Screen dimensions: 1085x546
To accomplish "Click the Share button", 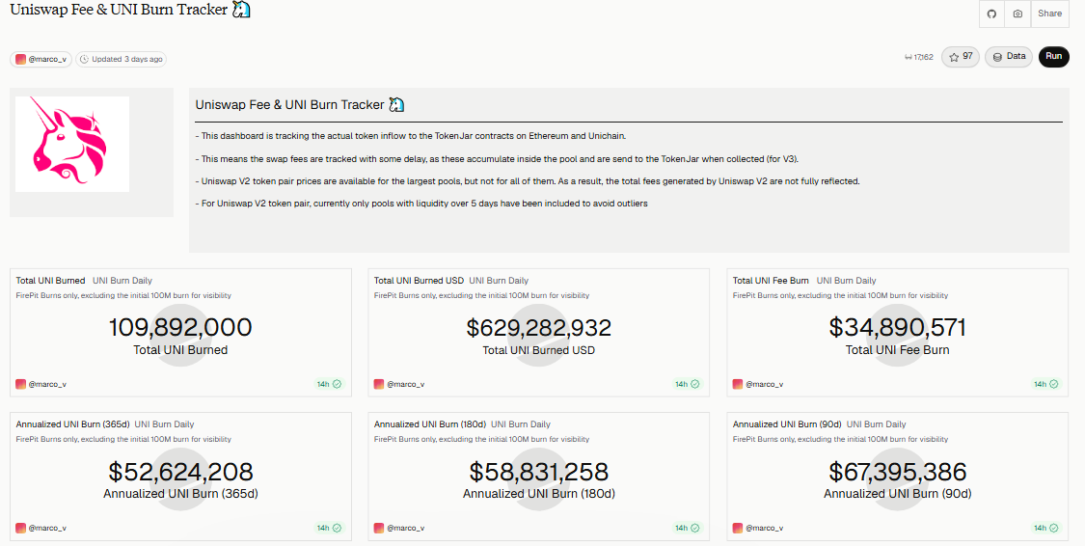I will 1049,14.
